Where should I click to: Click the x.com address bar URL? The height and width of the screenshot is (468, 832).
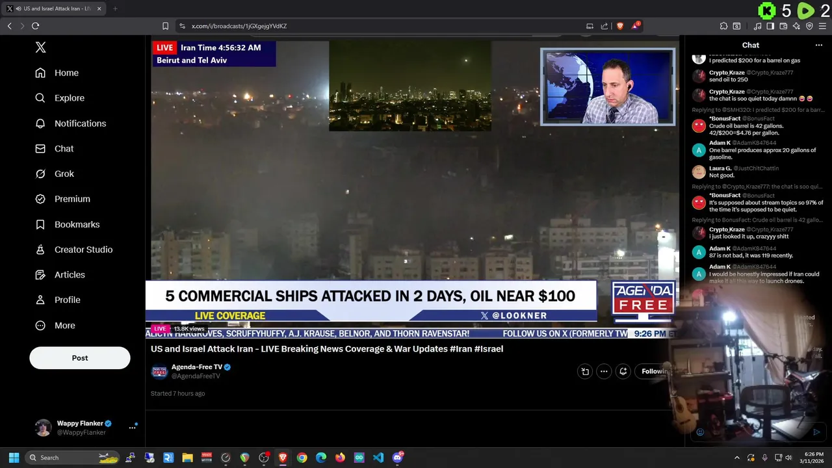[x=239, y=26]
